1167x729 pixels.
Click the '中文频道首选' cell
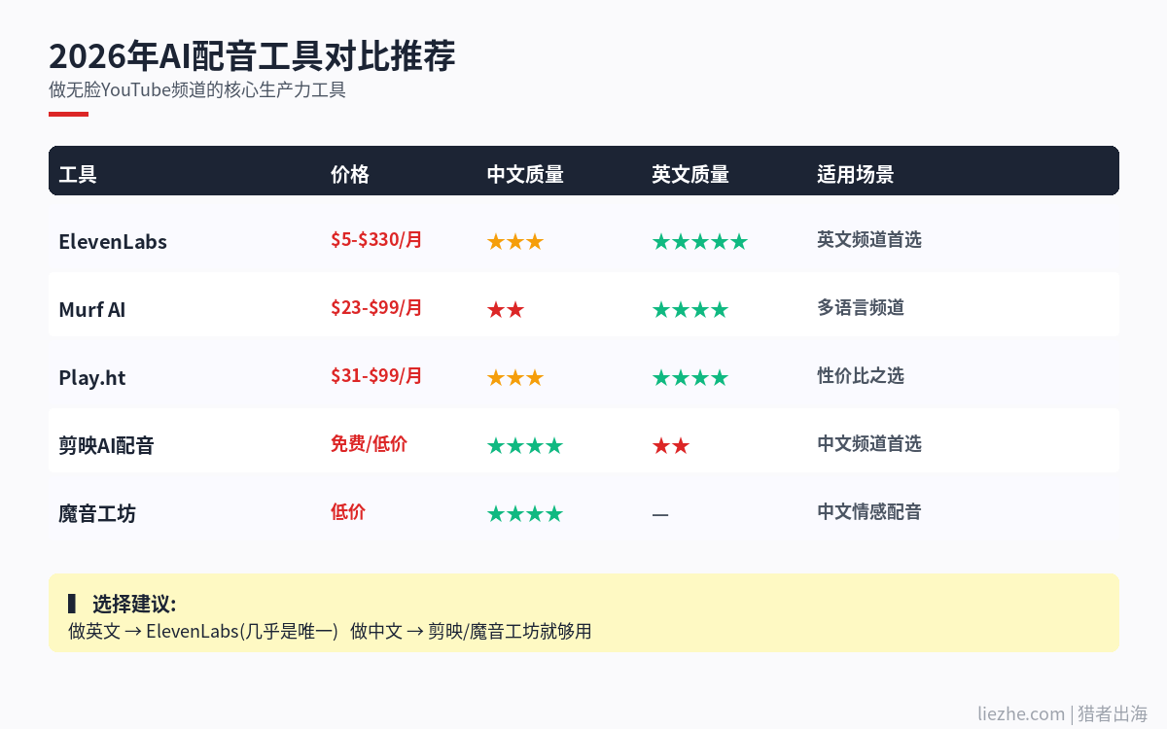click(x=869, y=444)
